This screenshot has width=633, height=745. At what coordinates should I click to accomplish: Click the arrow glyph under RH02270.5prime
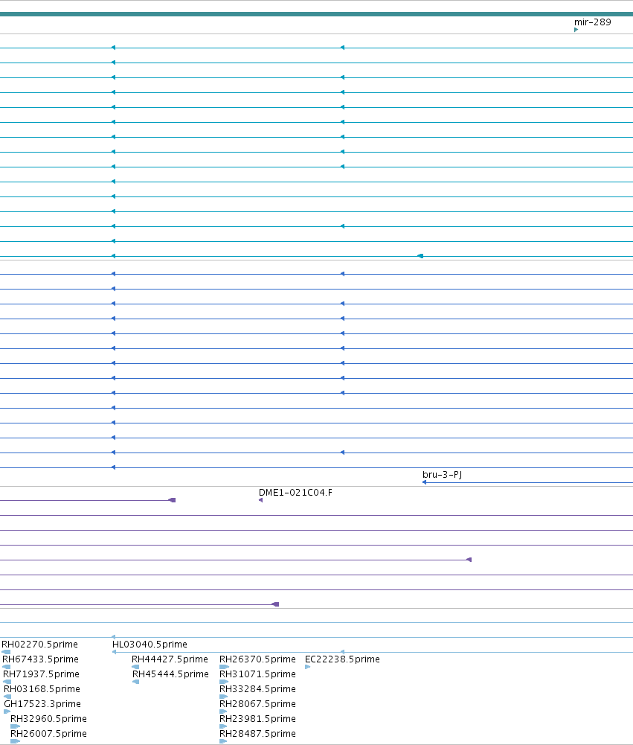(x=6, y=652)
